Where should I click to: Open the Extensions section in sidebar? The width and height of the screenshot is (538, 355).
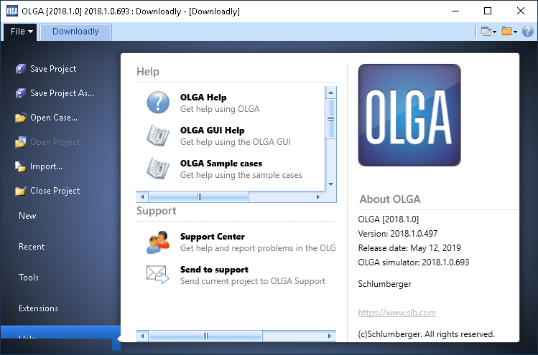point(38,308)
